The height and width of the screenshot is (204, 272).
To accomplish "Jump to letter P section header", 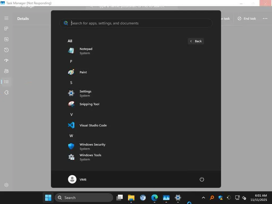I will tap(71, 61).
